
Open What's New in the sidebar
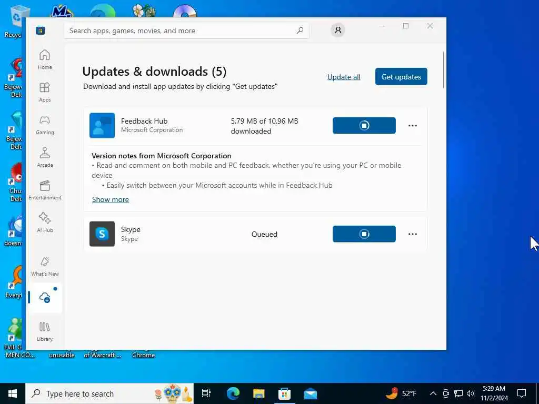[x=45, y=266]
